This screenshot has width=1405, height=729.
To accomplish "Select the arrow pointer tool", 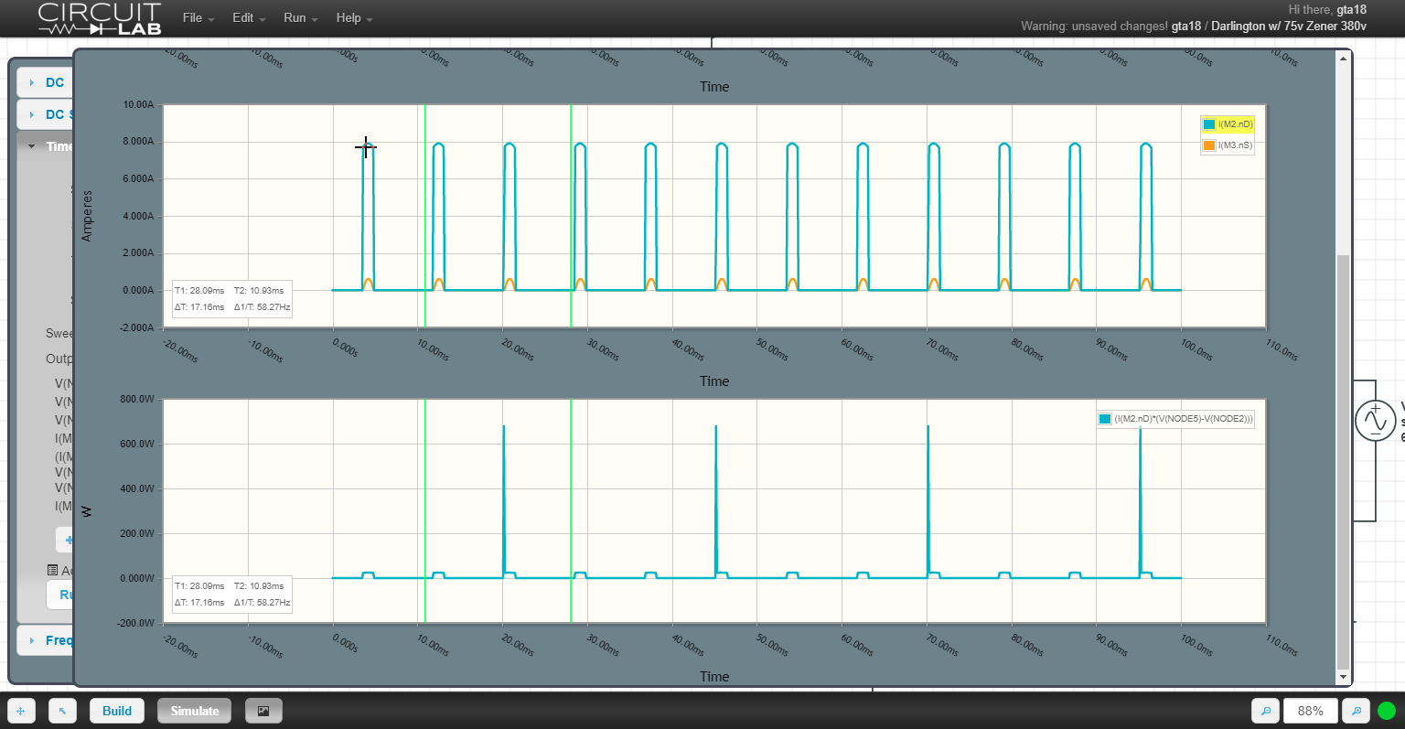I will 62,711.
